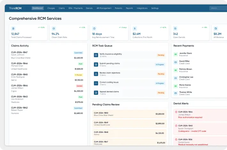Screen dimensions: 227x150
Task: Click the credit card icon beside Thomas White
Action: tap(176, 93)
